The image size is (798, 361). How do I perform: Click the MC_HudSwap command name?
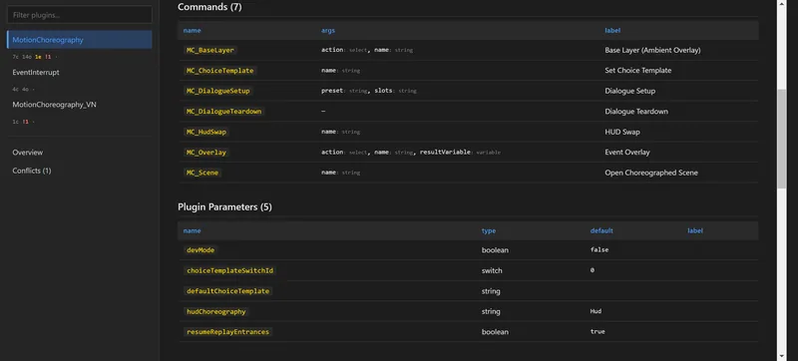pyautogui.click(x=206, y=132)
